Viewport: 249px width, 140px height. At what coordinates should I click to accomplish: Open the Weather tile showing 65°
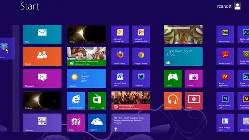click(x=86, y=79)
